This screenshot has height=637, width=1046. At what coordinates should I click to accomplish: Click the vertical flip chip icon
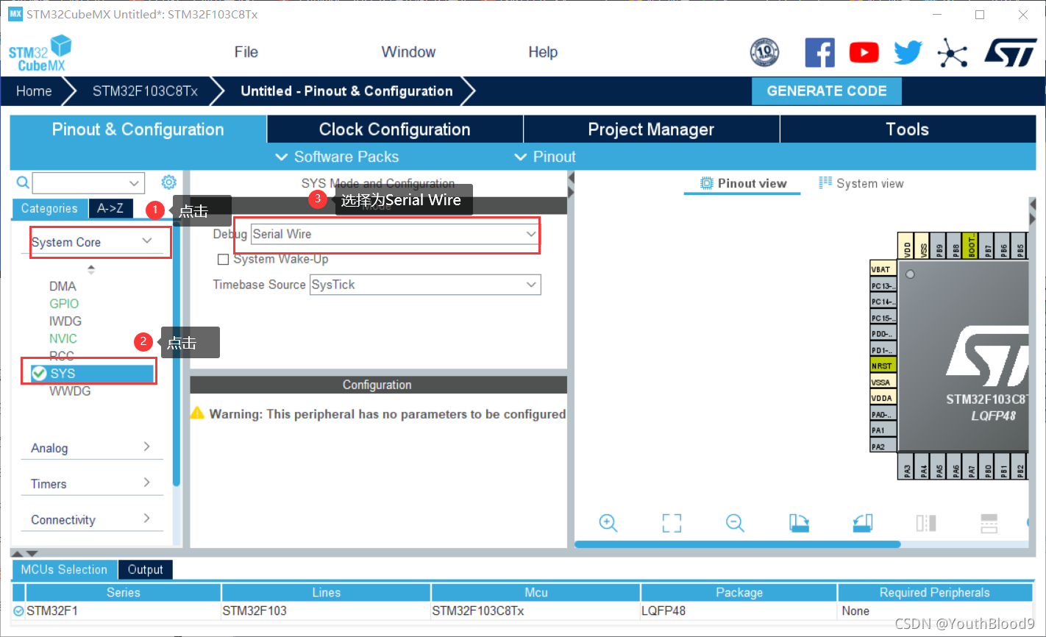click(926, 523)
